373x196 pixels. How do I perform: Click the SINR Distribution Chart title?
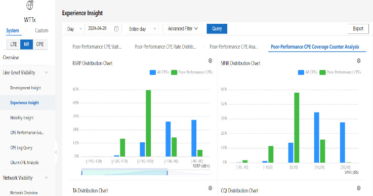[x=240, y=63]
